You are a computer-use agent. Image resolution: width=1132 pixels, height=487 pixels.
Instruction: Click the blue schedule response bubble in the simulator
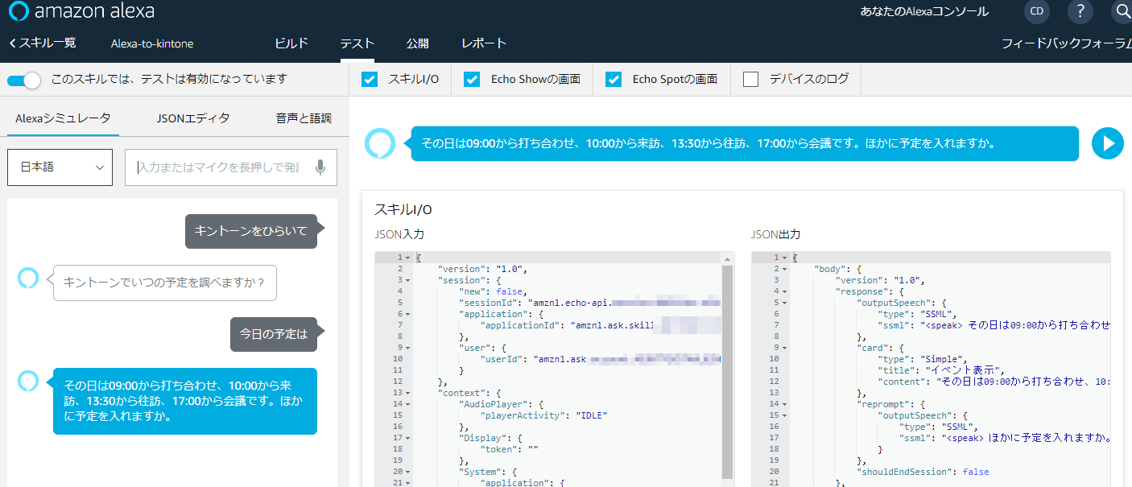pyautogui.click(x=184, y=401)
